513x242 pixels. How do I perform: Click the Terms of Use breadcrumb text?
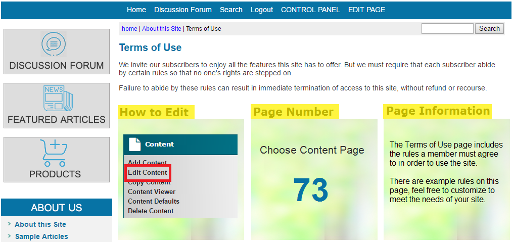pyautogui.click(x=204, y=29)
